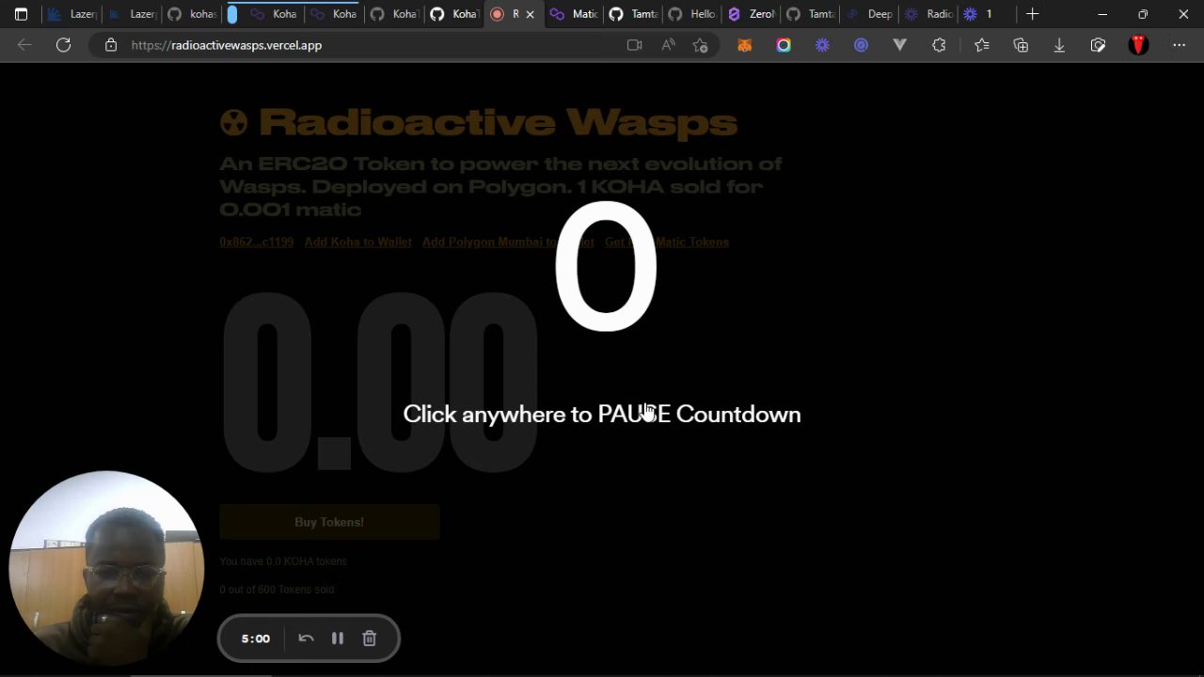Pause the screen recording
This screenshot has width=1204, height=677.
[x=338, y=638]
